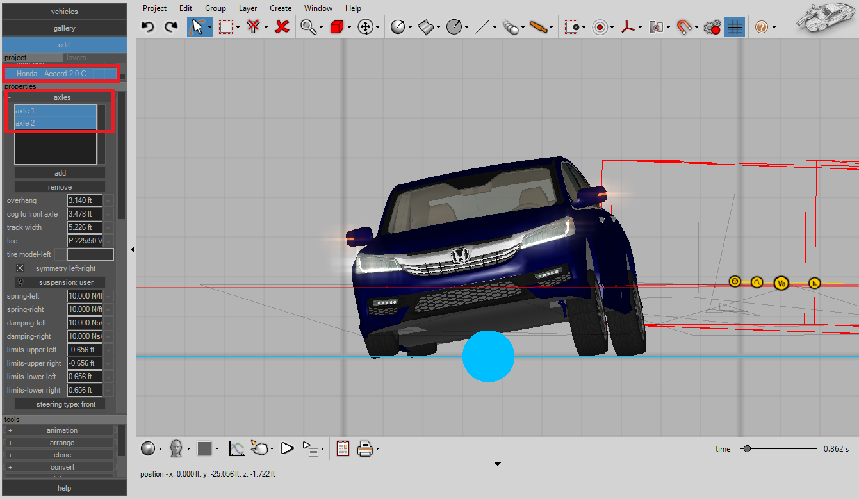Expand the convert tools section
This screenshot has height=499, width=859.
[10, 467]
